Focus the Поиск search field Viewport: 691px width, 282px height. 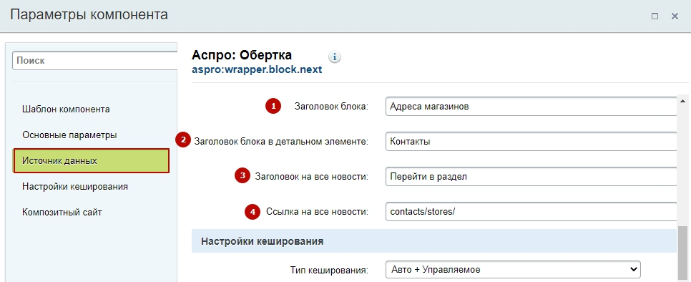click(94, 61)
